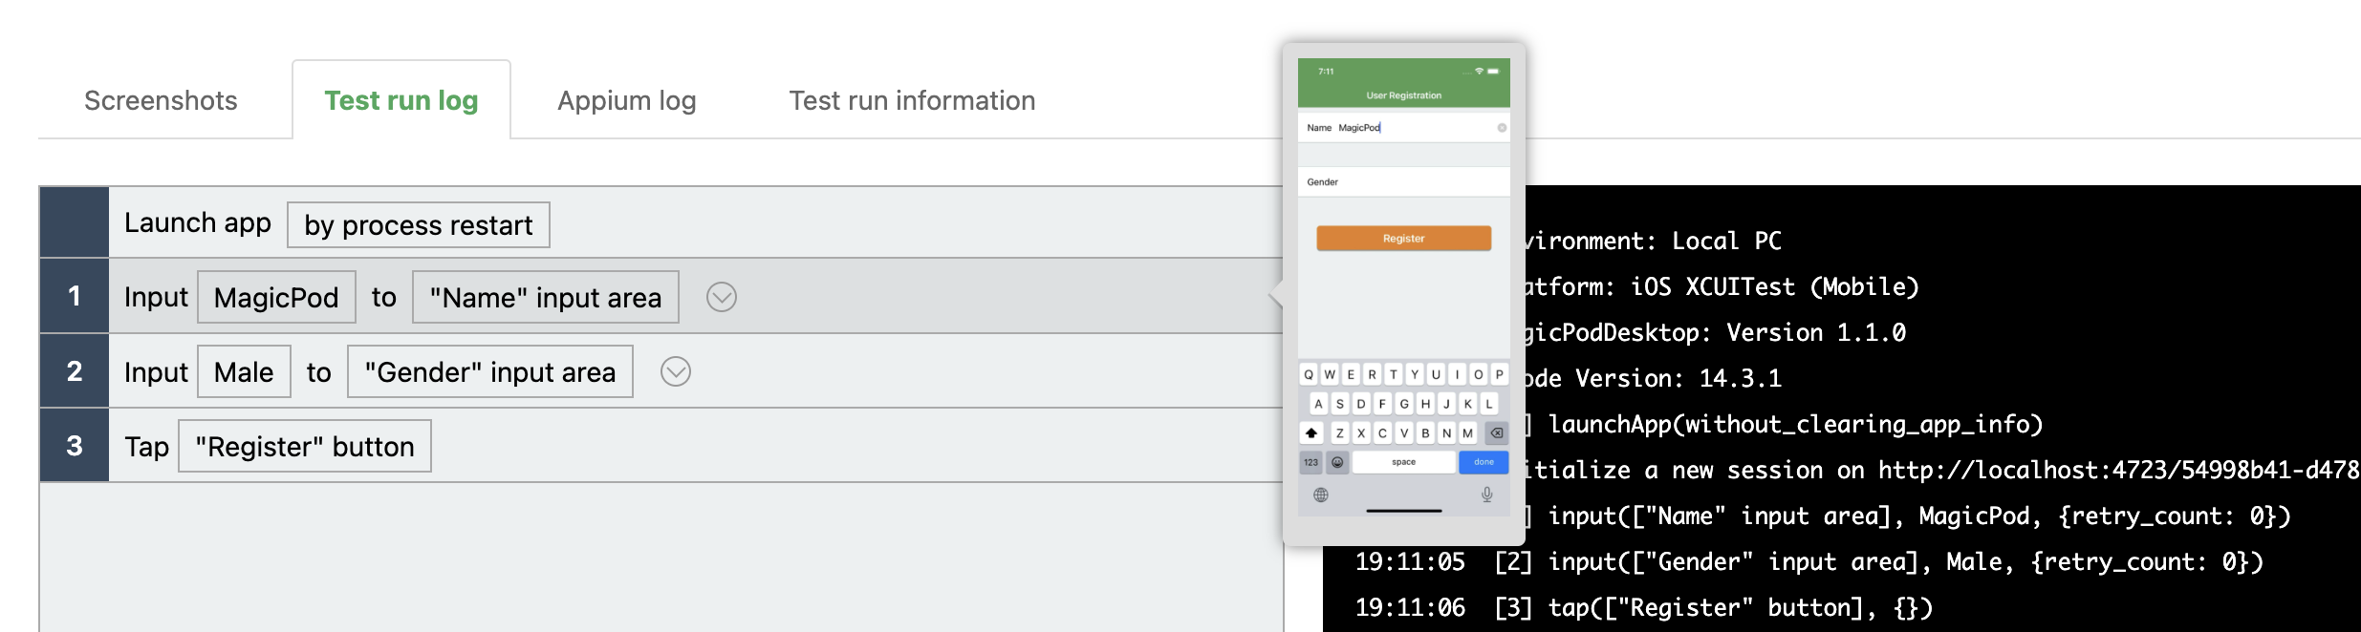Open the Test run information tab

(x=912, y=100)
